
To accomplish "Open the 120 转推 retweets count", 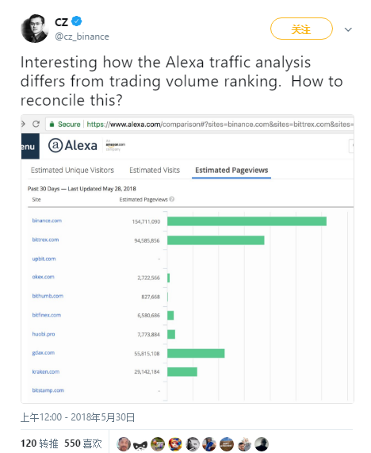I will click(x=40, y=443).
